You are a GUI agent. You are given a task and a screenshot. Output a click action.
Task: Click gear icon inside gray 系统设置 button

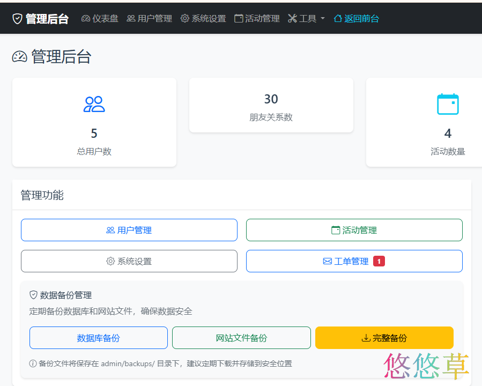[110, 261]
